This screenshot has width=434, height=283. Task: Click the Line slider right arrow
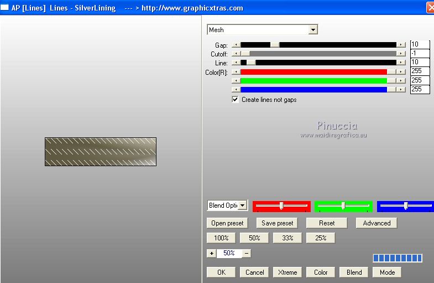click(x=401, y=63)
